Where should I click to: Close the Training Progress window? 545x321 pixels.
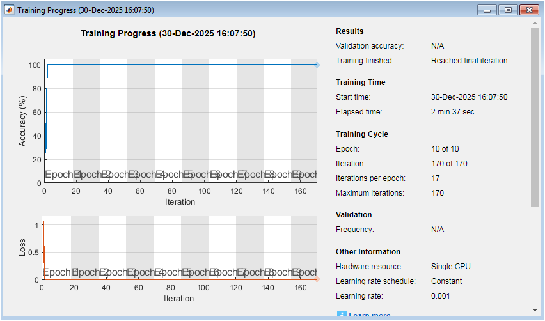(x=529, y=10)
